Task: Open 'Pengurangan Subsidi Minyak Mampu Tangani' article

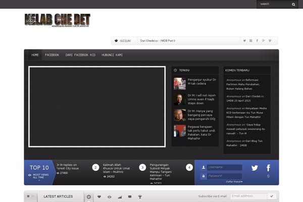Action: [161, 172]
